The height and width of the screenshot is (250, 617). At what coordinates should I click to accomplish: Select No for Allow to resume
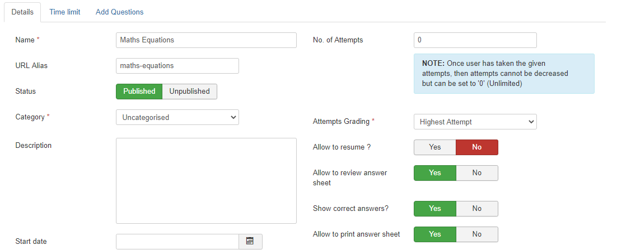476,147
